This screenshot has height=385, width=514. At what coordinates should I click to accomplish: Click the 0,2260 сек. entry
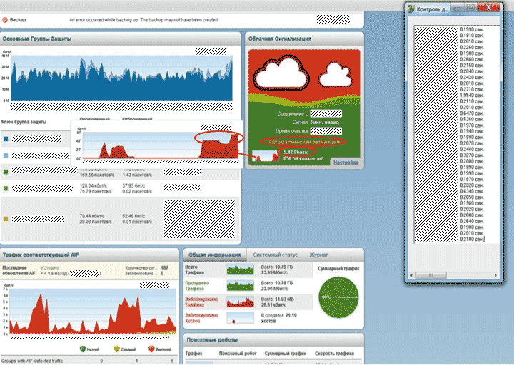[x=471, y=48]
